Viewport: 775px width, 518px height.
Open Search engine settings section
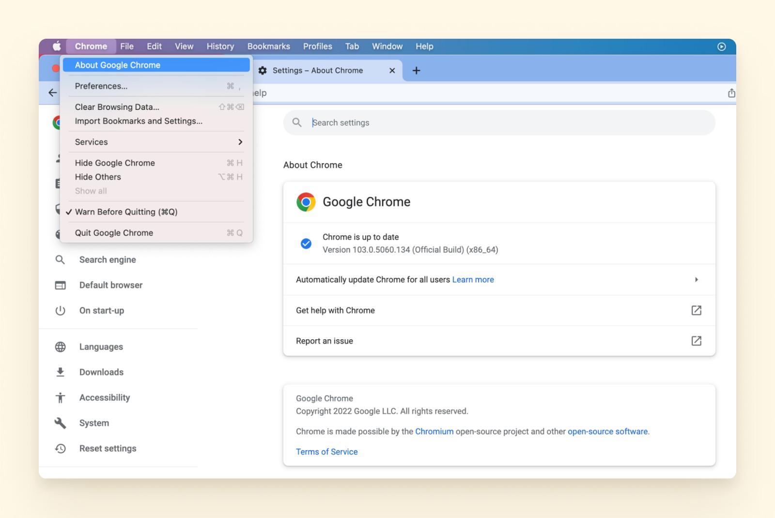(108, 260)
